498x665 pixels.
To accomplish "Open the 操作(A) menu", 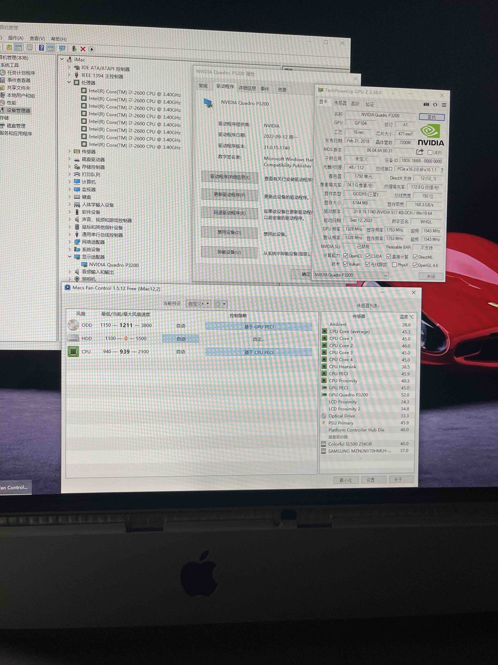I will (x=16, y=38).
